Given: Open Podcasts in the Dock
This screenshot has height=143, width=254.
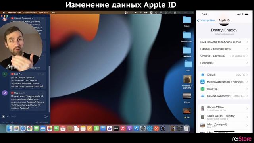Looking at the screenshot, I should [129, 129].
